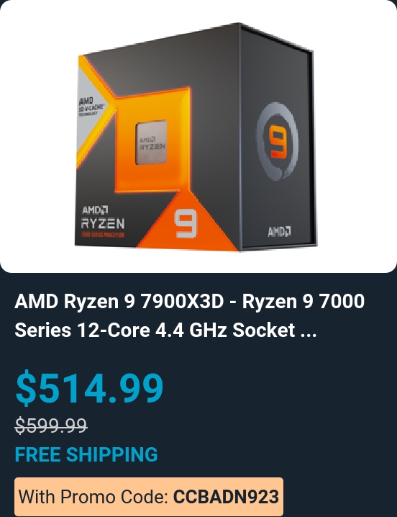Open the AMD Ryzen 9 box product image
This screenshot has width=397, height=517.
click(x=196, y=137)
